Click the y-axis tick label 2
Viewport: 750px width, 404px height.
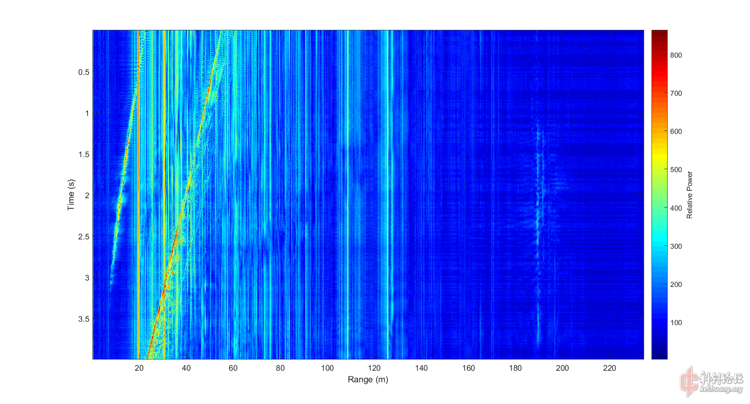[87, 196]
